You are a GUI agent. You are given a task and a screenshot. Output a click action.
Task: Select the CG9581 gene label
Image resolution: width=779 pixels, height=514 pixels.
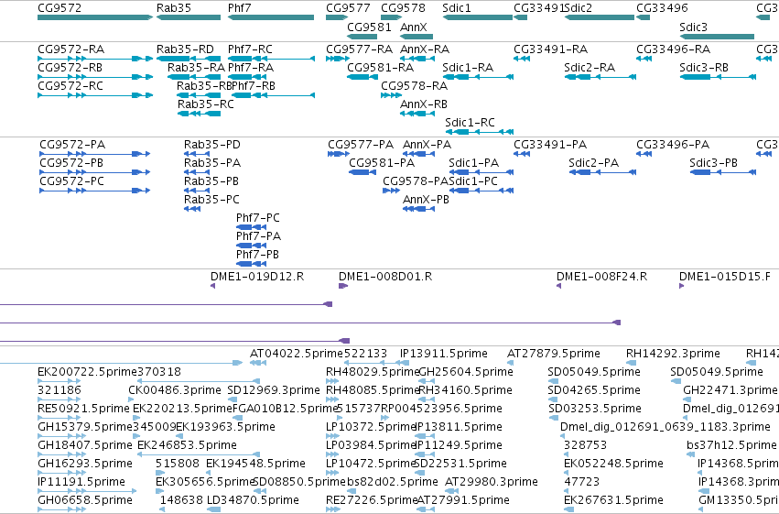click(x=369, y=27)
